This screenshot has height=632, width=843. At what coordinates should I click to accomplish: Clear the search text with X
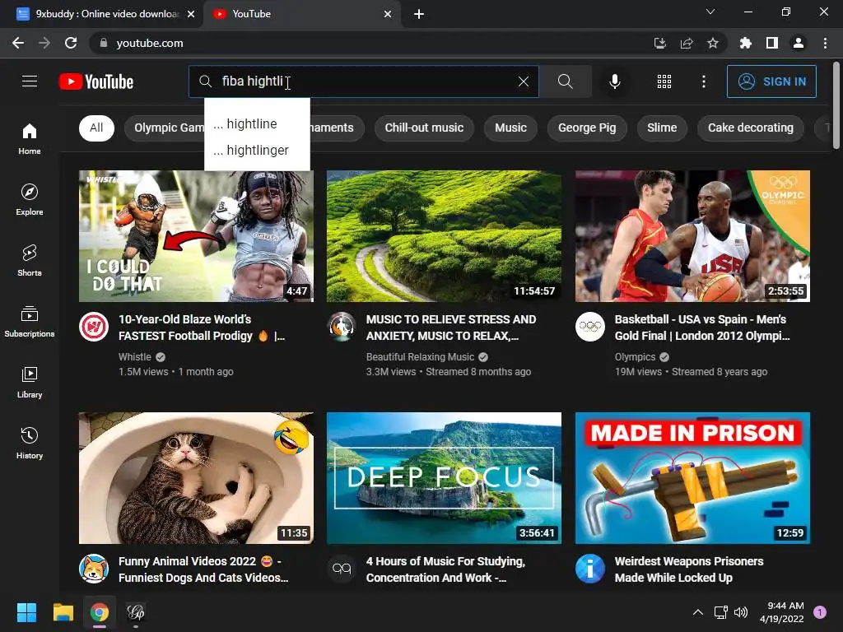point(523,81)
